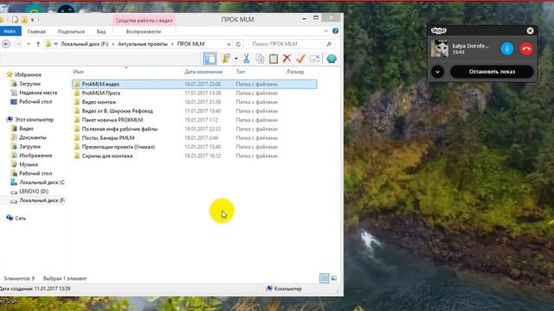The width and height of the screenshot is (554, 311).
Task: Expand Skype call options with chevron button
Action: [x=438, y=72]
